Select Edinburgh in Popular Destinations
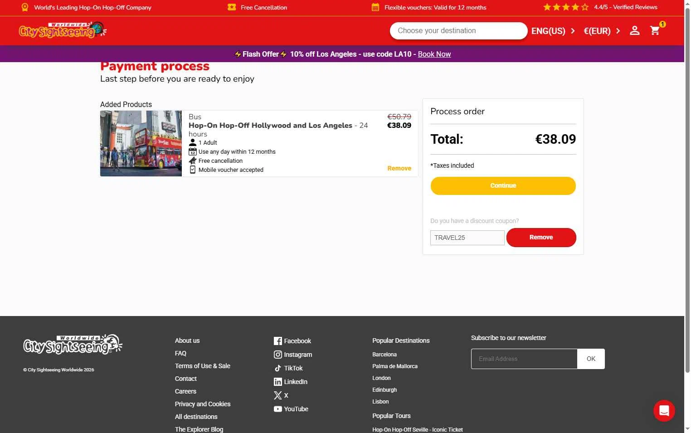The width and height of the screenshot is (691, 433). [384, 390]
